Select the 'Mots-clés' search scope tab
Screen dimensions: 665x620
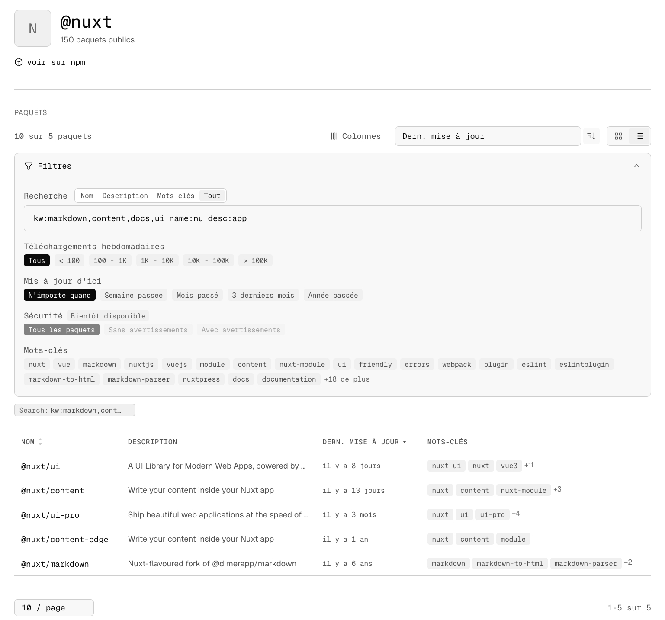[176, 196]
